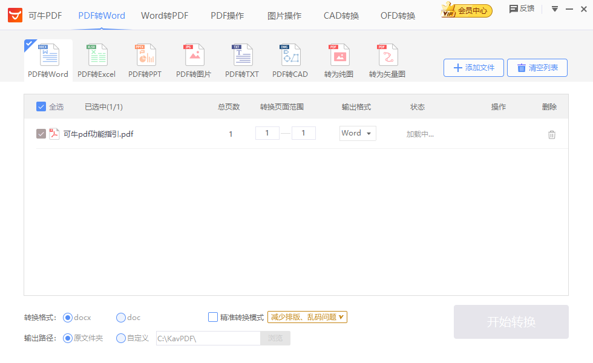This screenshot has width=593, height=363.
Task: Open the Word output format dropdown
Action: click(358, 133)
